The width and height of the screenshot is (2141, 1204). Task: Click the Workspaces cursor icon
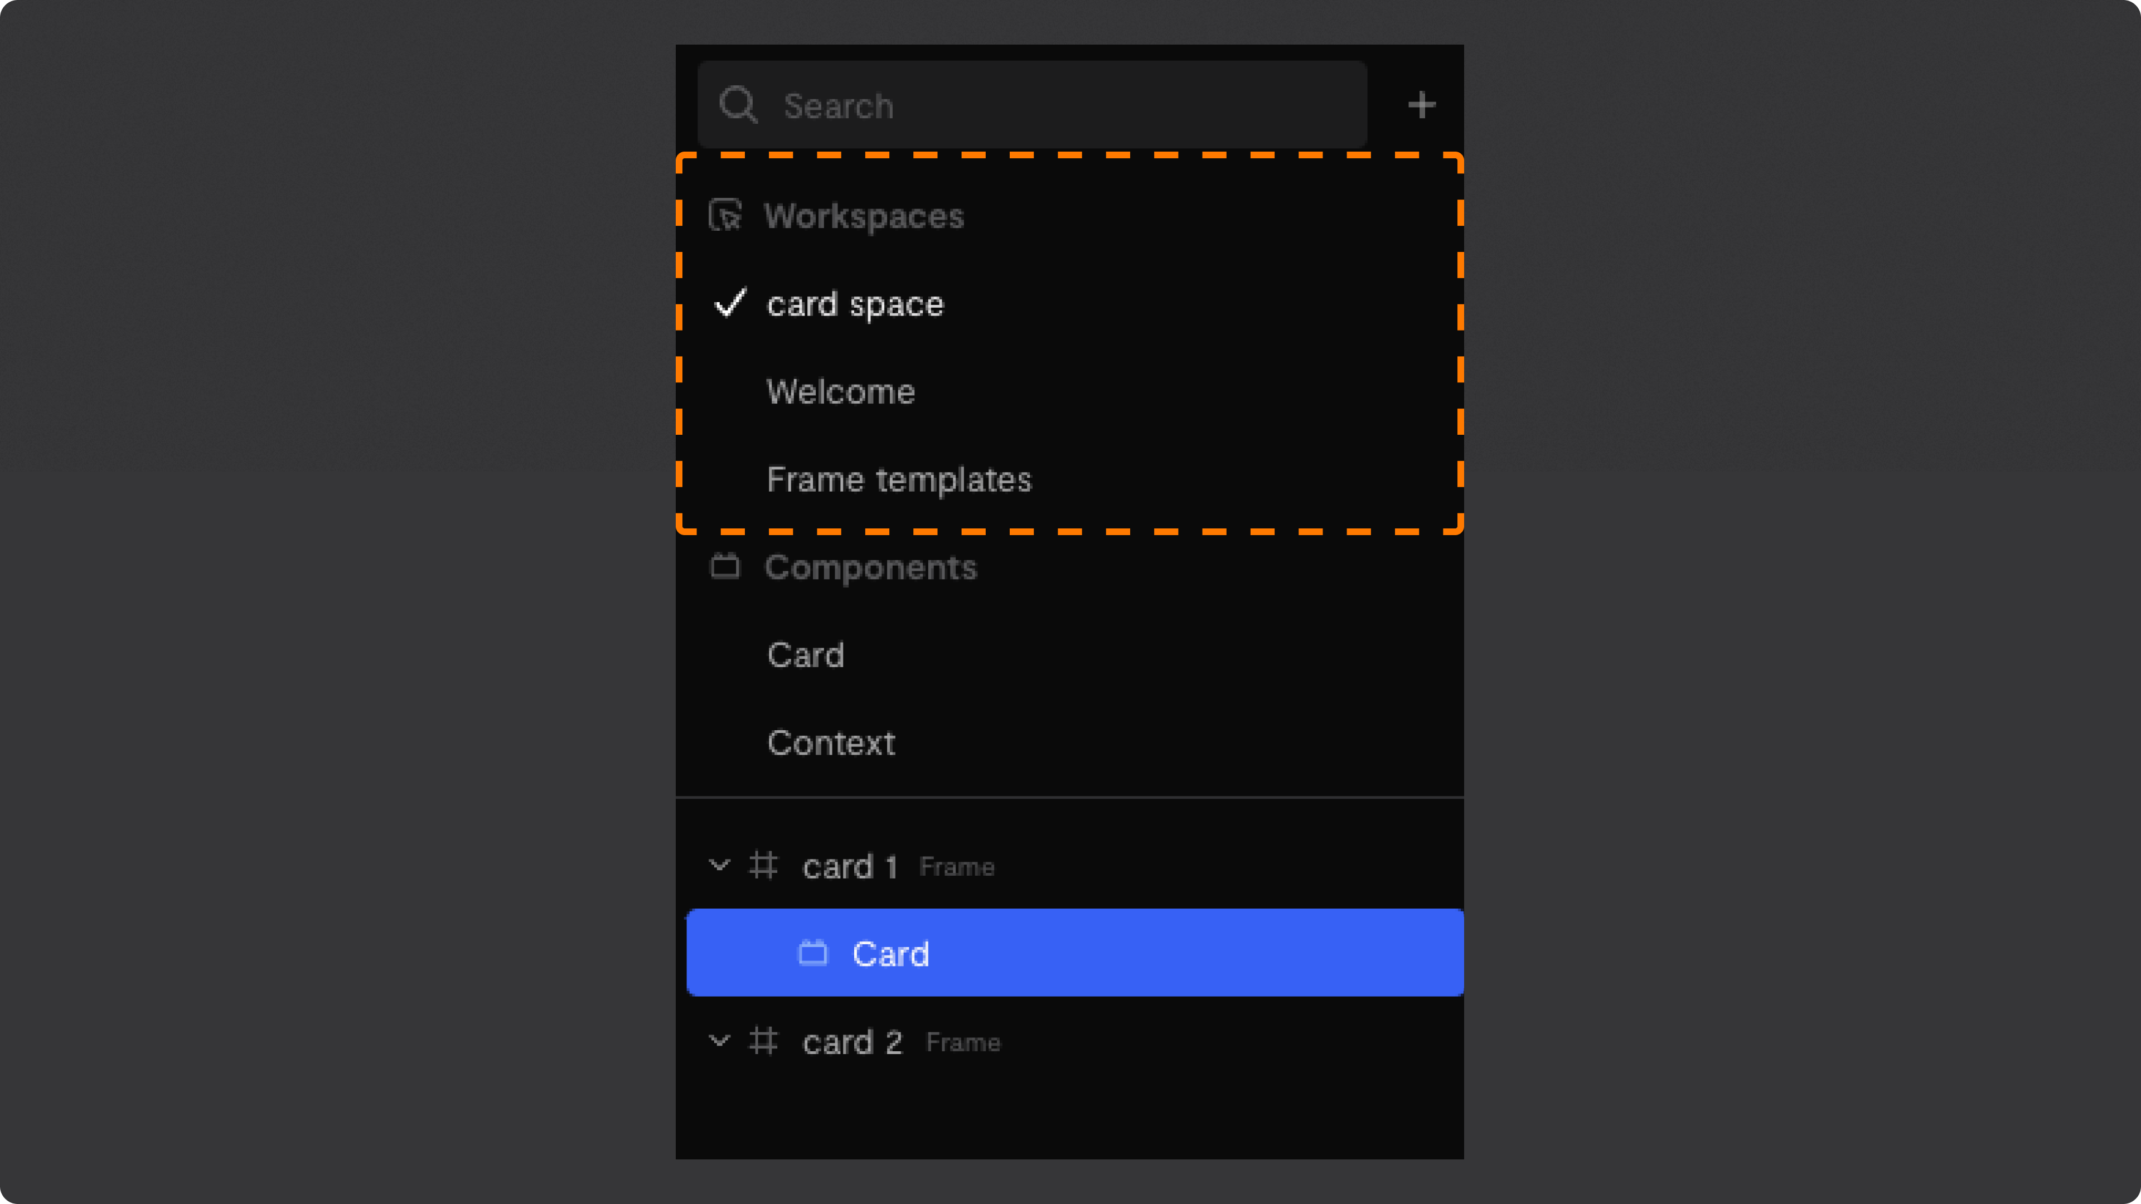[x=725, y=215]
